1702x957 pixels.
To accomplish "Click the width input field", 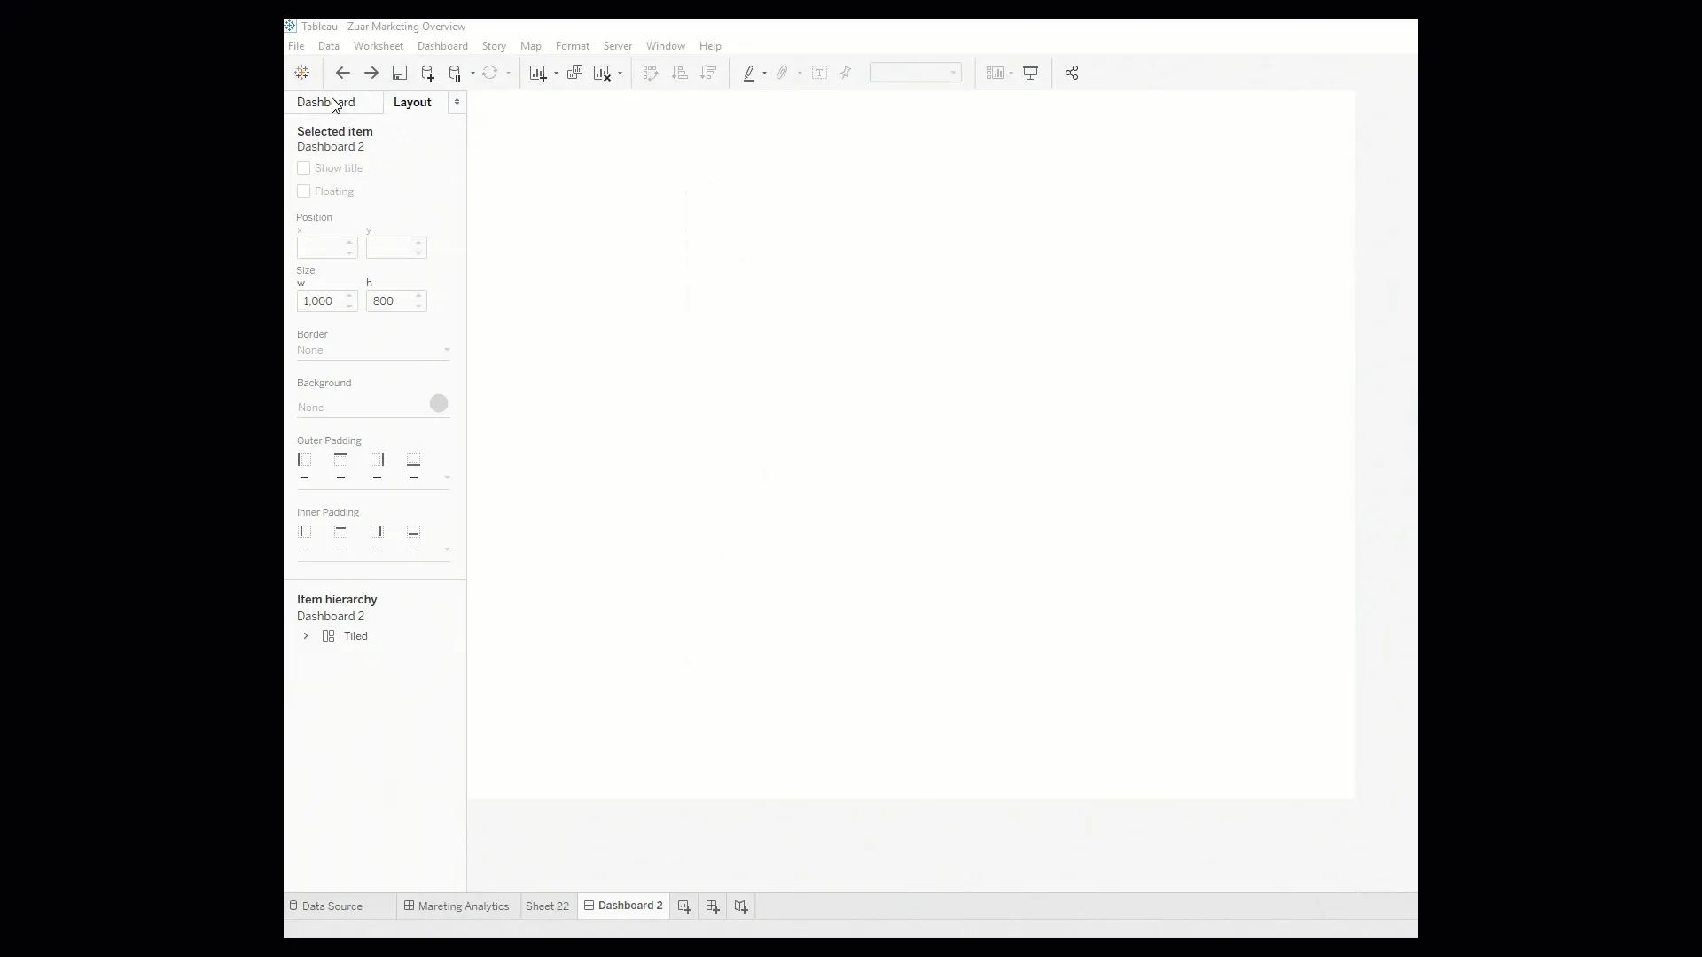I will coord(322,300).
